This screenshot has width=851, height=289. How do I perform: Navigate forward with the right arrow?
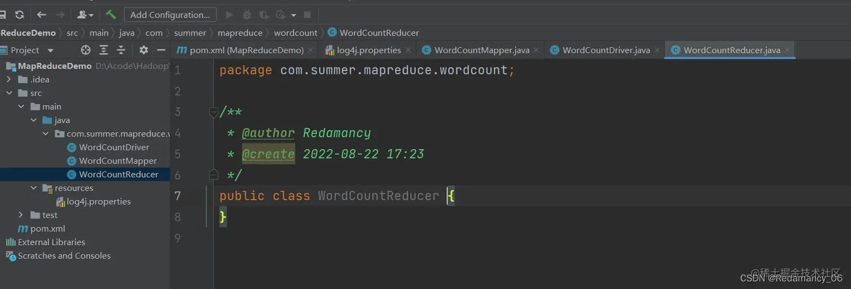pyautogui.click(x=60, y=15)
